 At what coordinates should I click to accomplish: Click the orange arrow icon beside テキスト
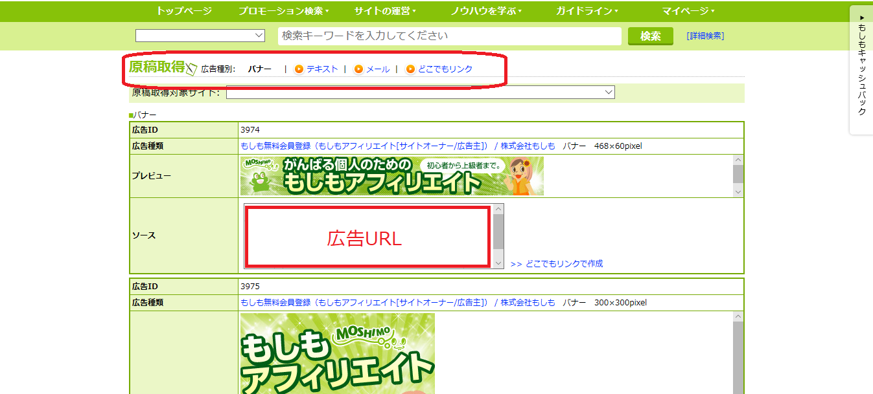pos(299,69)
